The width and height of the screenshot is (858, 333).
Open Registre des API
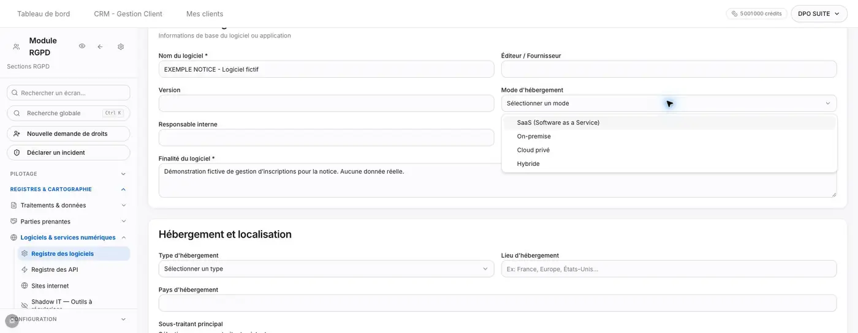pyautogui.click(x=74, y=269)
